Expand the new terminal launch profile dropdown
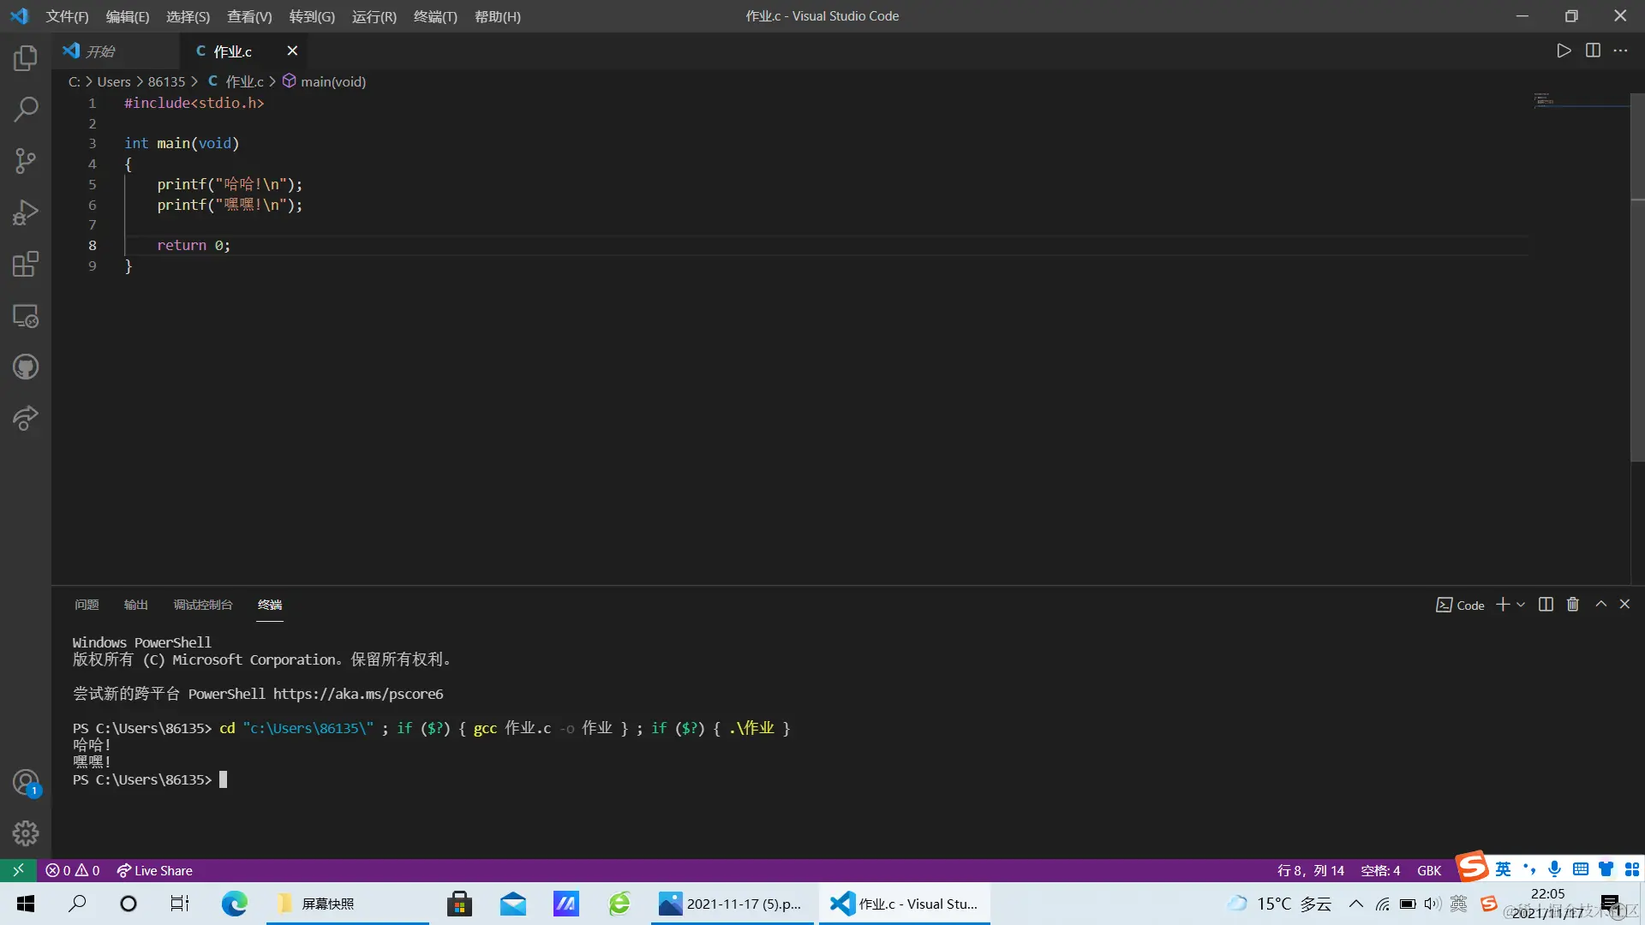1645x925 pixels. point(1521,605)
